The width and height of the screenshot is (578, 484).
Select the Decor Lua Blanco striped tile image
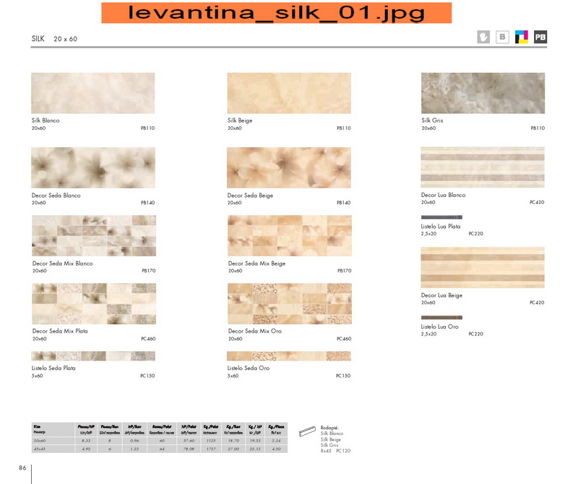pyautogui.click(x=483, y=167)
